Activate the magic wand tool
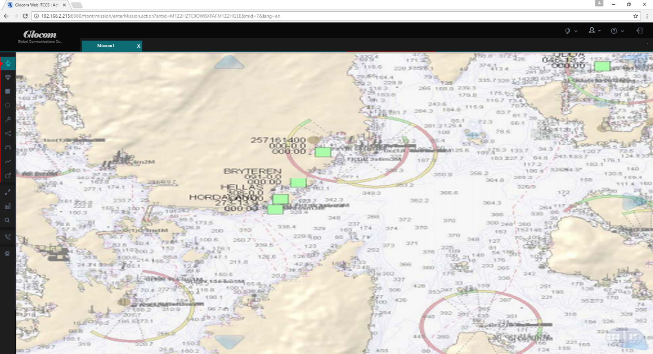The height and width of the screenshot is (354, 653). point(8,119)
